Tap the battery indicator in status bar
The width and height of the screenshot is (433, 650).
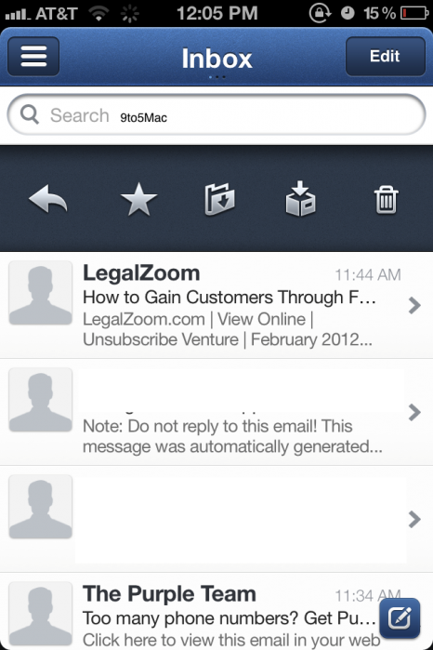point(414,13)
